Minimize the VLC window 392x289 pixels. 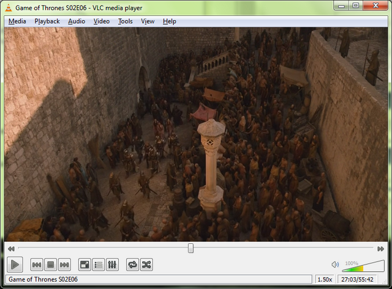pos(342,5)
